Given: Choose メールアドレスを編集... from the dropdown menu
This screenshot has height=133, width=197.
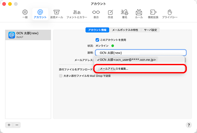Looking at the screenshot, I should 114,69.
